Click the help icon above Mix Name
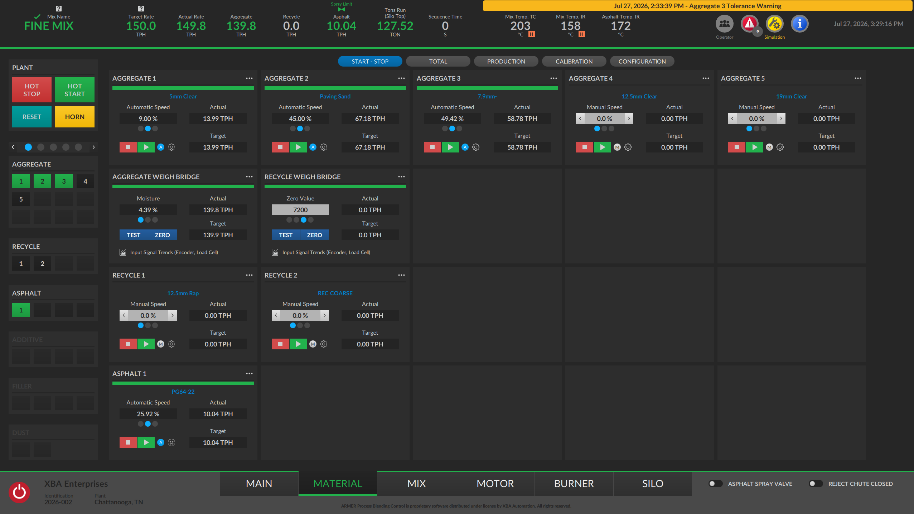914x514 pixels. click(59, 9)
